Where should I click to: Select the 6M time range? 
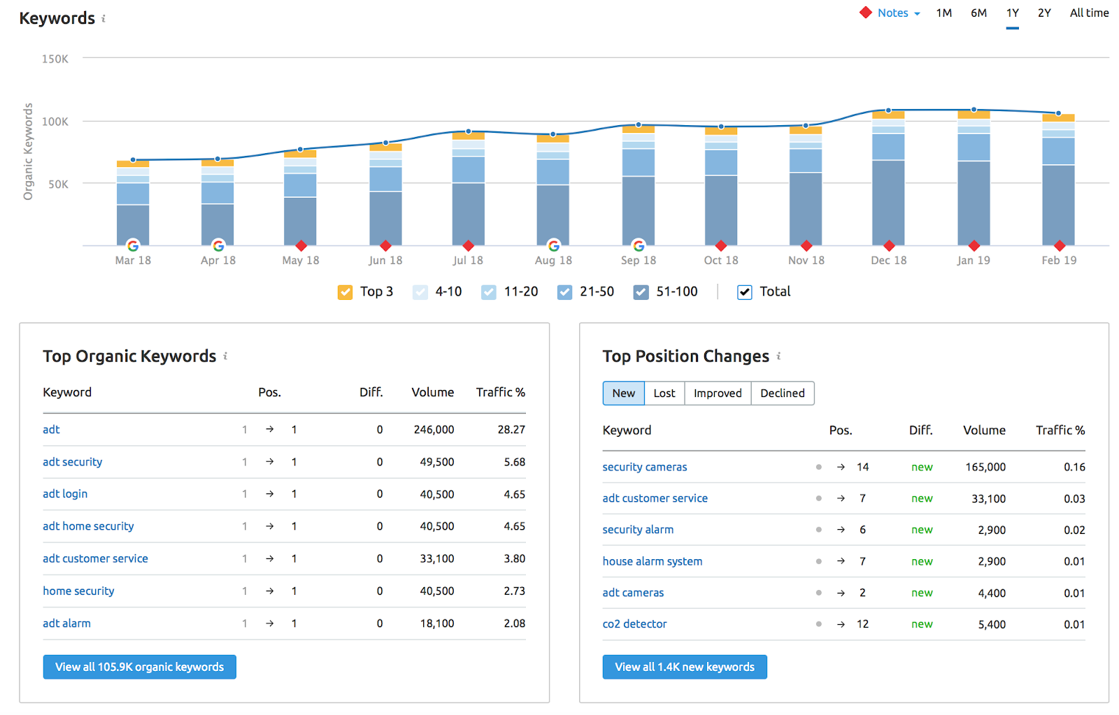[978, 13]
